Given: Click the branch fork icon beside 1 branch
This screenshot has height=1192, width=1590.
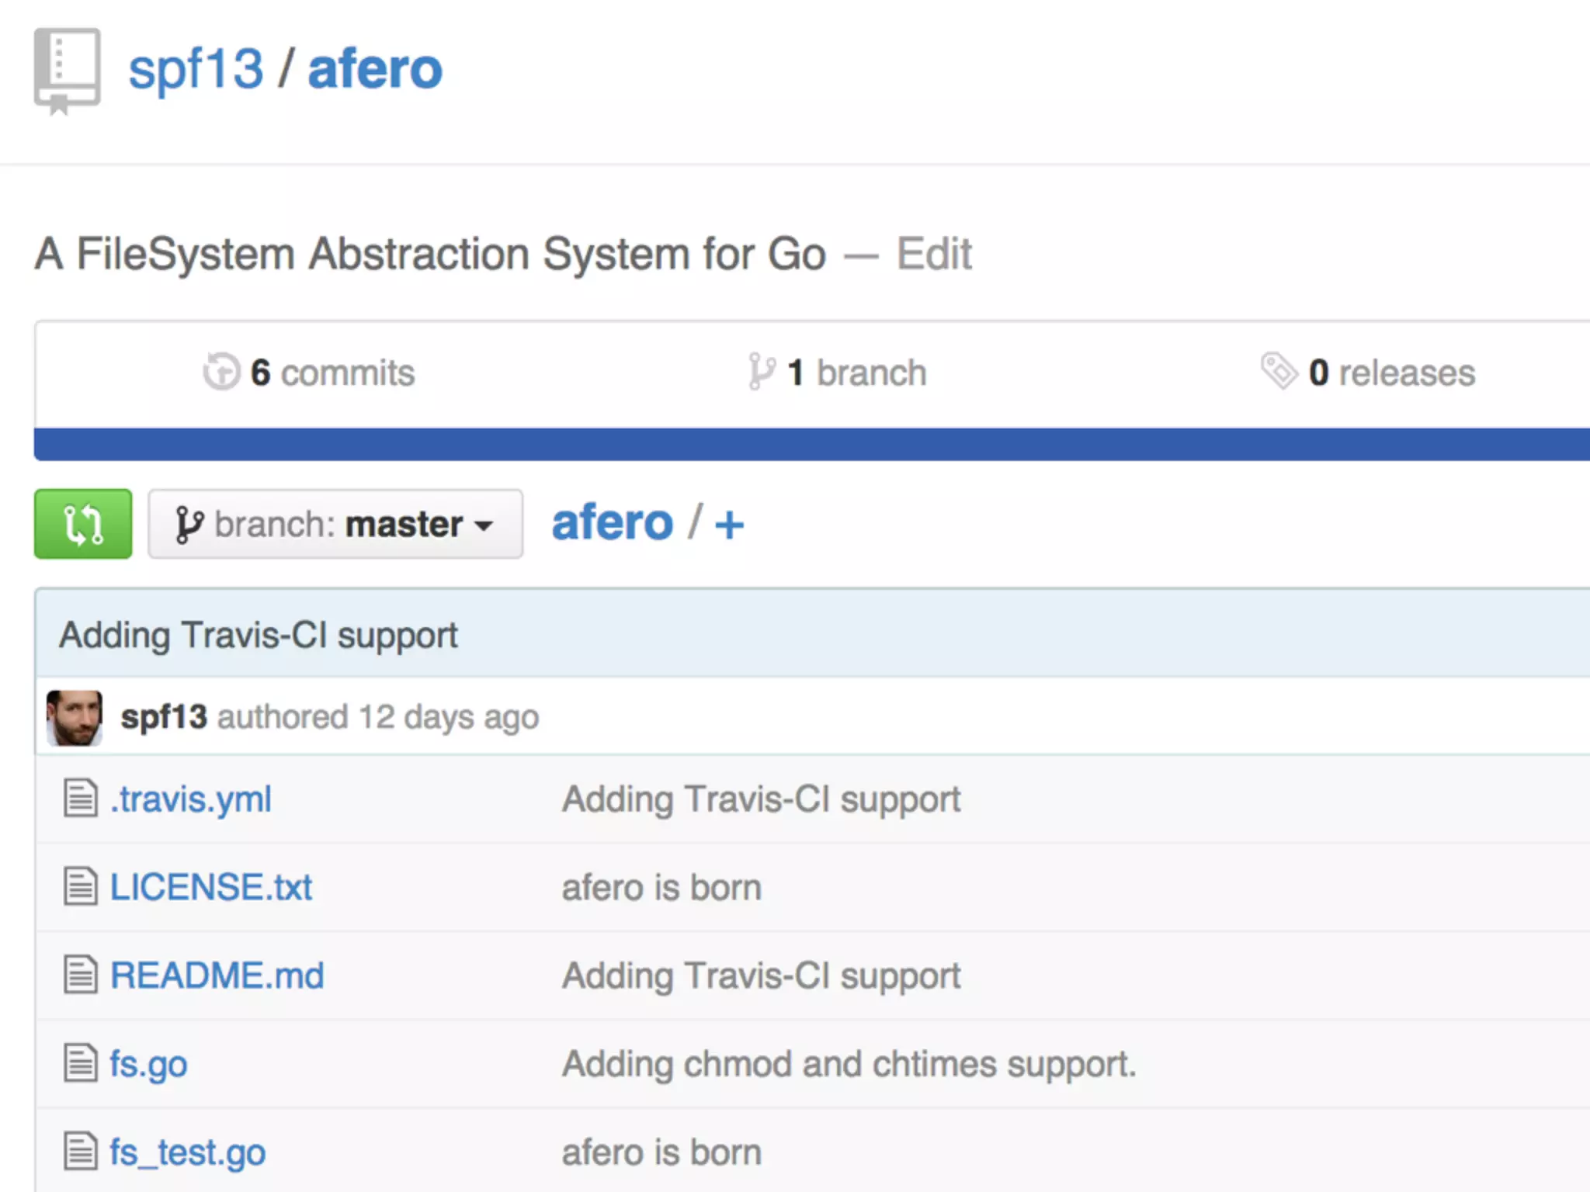Looking at the screenshot, I should 761,372.
